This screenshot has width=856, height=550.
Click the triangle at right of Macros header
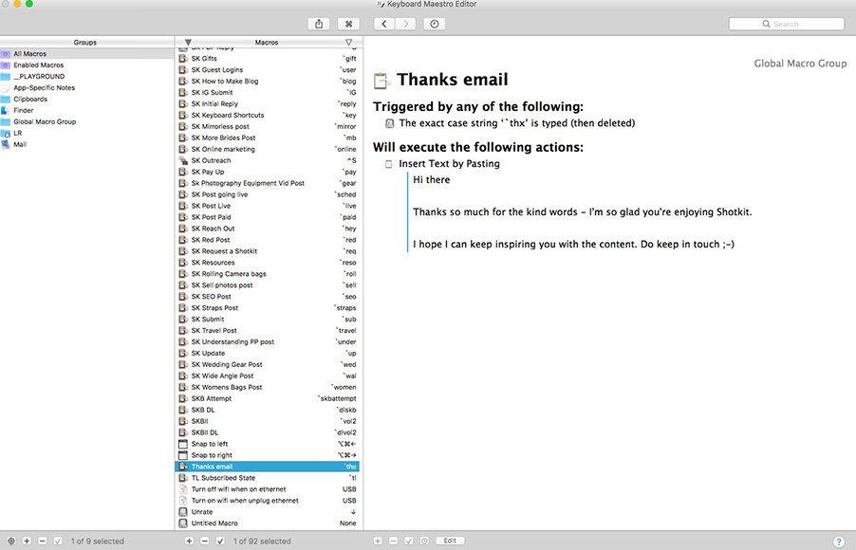click(x=349, y=42)
